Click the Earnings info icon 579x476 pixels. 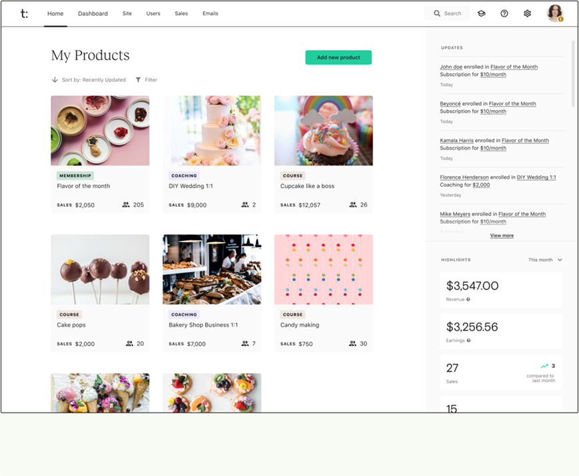[x=468, y=340]
